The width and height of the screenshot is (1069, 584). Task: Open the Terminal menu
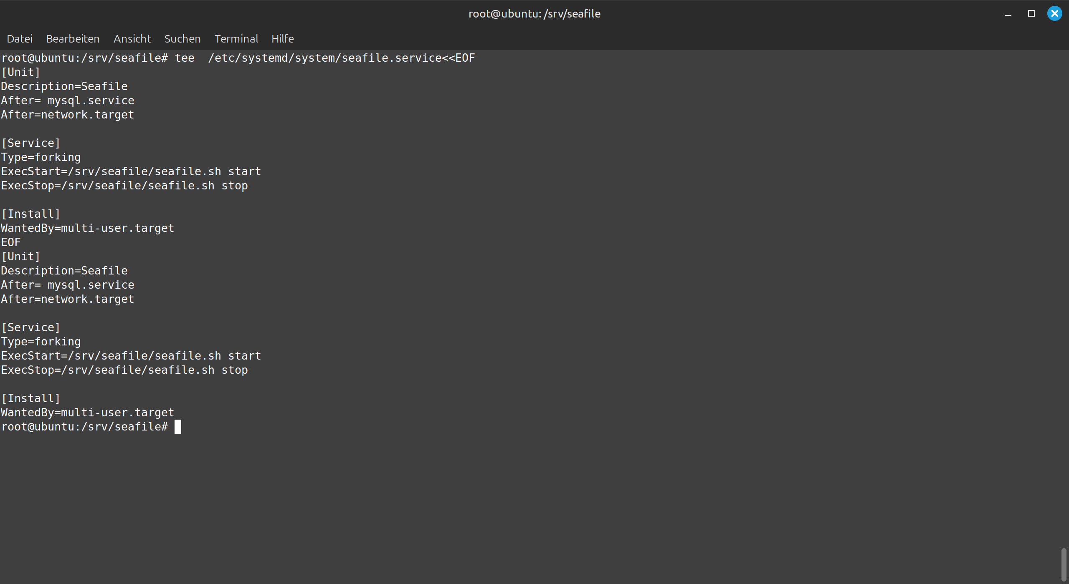click(236, 39)
